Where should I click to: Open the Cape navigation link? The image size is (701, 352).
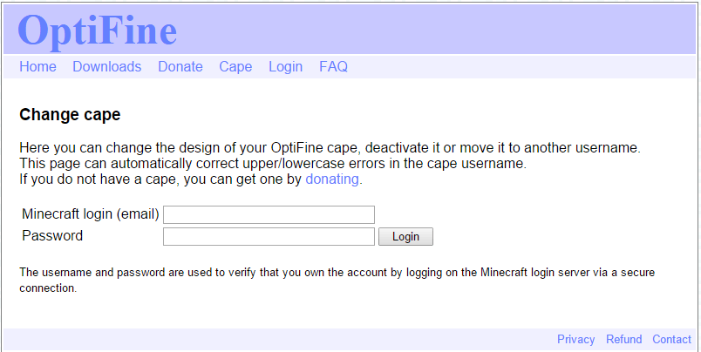click(235, 67)
